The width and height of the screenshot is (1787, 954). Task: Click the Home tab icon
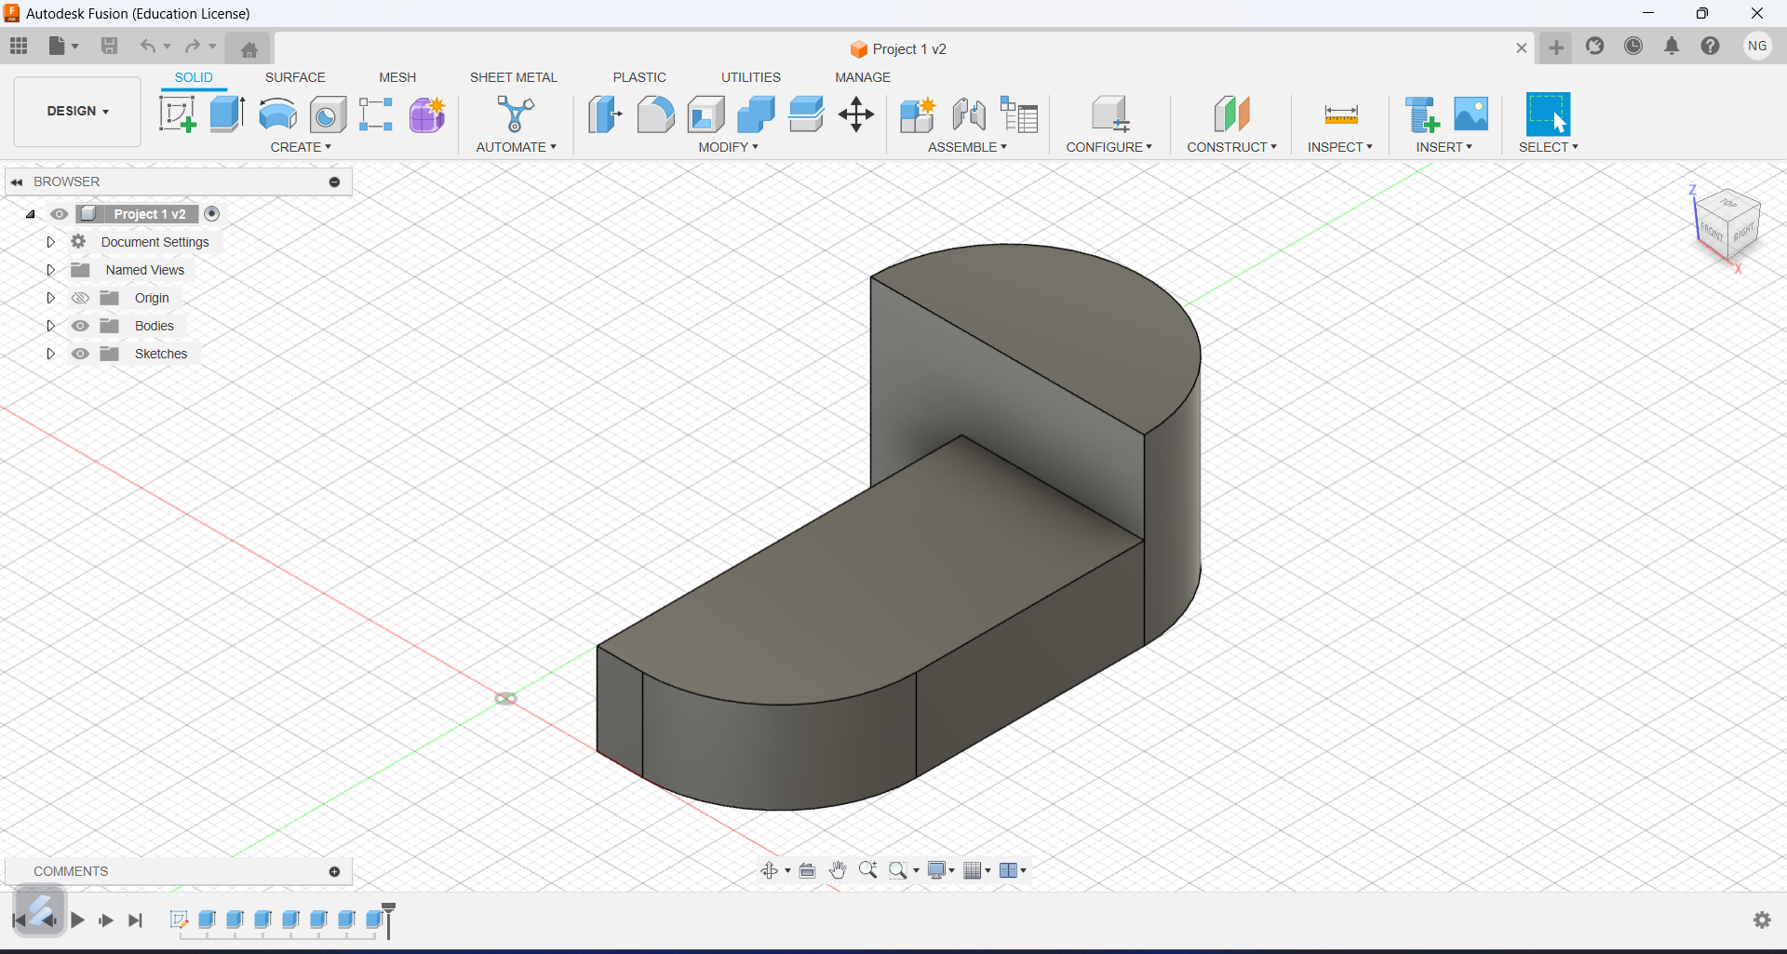(249, 49)
